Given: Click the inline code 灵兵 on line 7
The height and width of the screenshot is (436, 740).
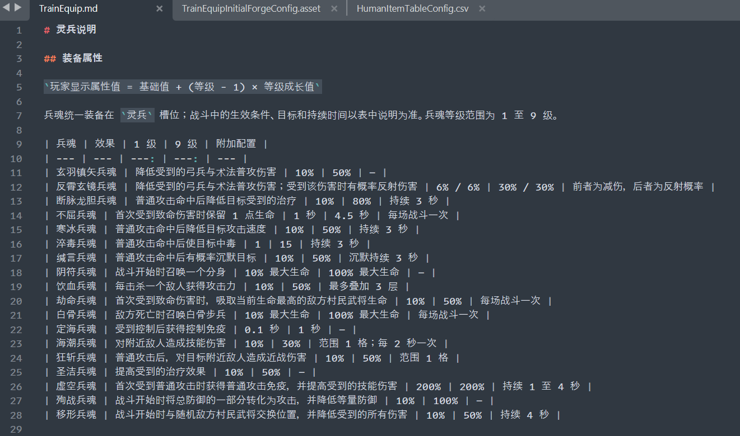Looking at the screenshot, I should [x=137, y=116].
